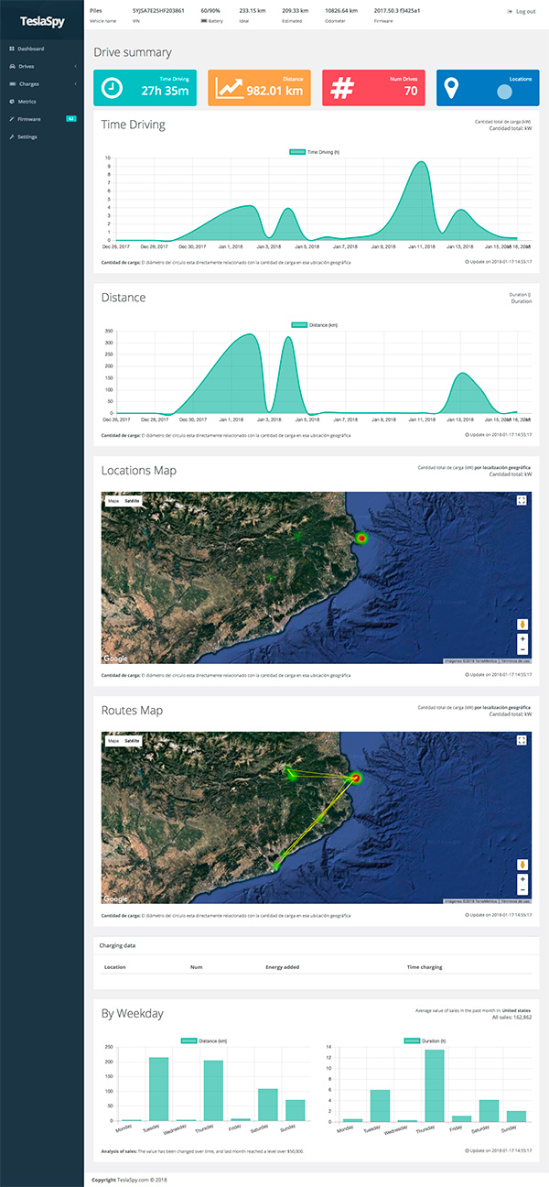This screenshot has height=1187, width=549.
Task: Open the Firmware page from the sidebar
Action: coord(28,119)
